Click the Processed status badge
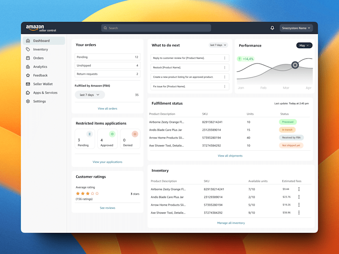The height and width of the screenshot is (254, 339). click(288, 122)
